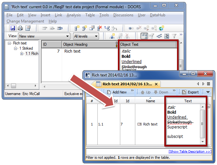Click the demote object hierarchy icon
The height and width of the screenshot is (165, 217).
tap(114, 28)
